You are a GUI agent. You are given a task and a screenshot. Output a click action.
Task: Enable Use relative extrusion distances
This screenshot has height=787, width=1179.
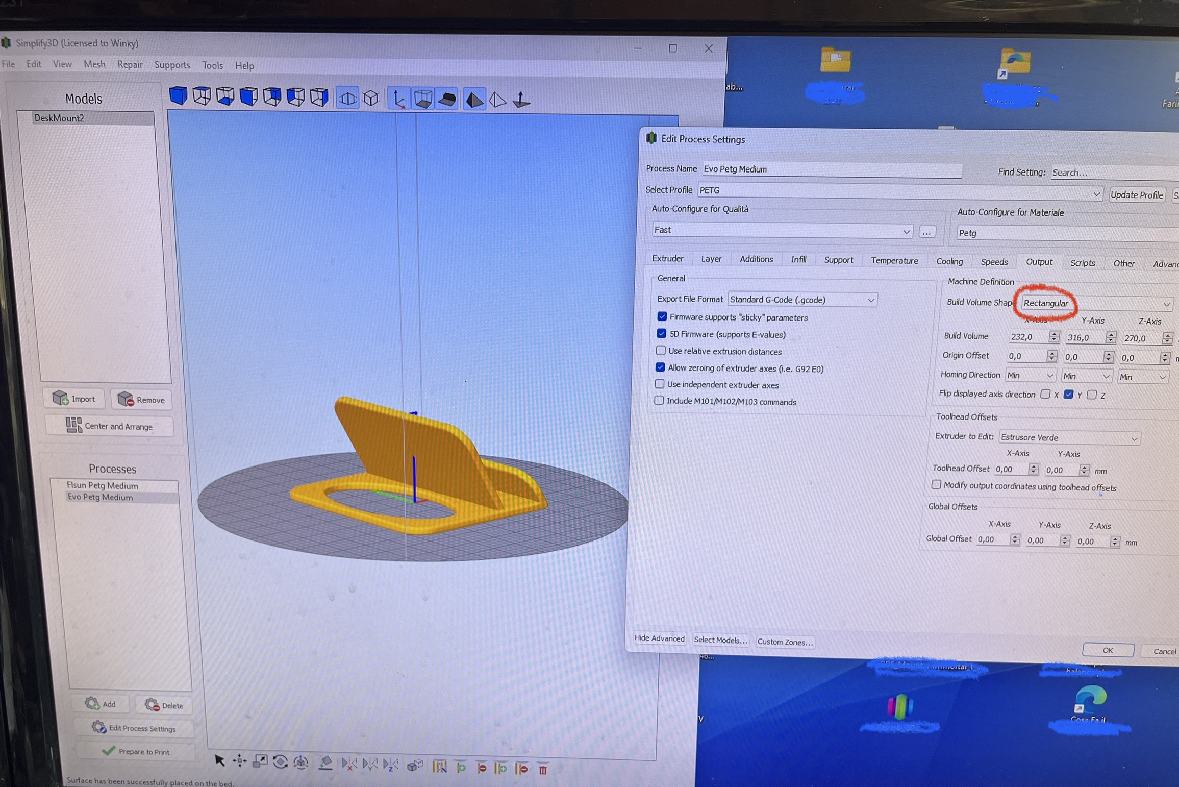(x=661, y=351)
